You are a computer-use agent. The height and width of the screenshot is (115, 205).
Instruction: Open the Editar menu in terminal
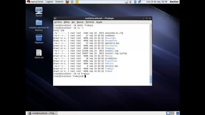pyautogui.click(x=67, y=22)
